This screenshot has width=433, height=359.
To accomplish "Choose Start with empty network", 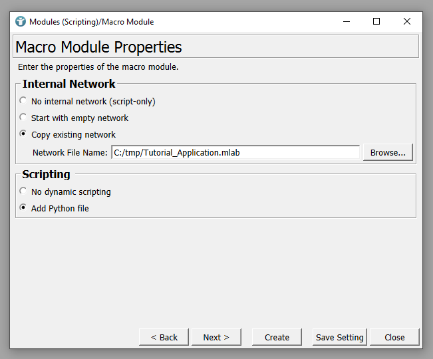I will pos(24,118).
